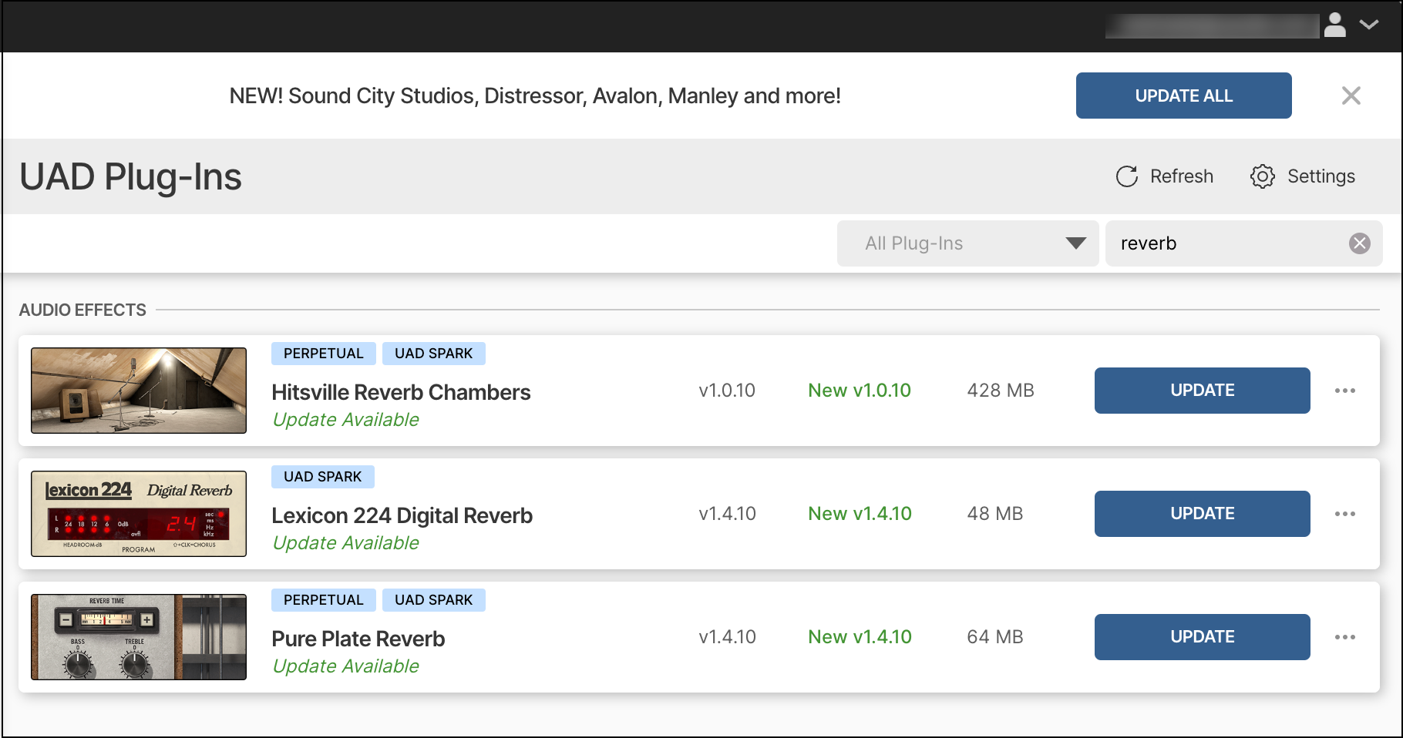Click the PERPETUAL badge on Hitsville Reverb Chambers
Viewport: 1403px width, 738px height.
pyautogui.click(x=323, y=353)
